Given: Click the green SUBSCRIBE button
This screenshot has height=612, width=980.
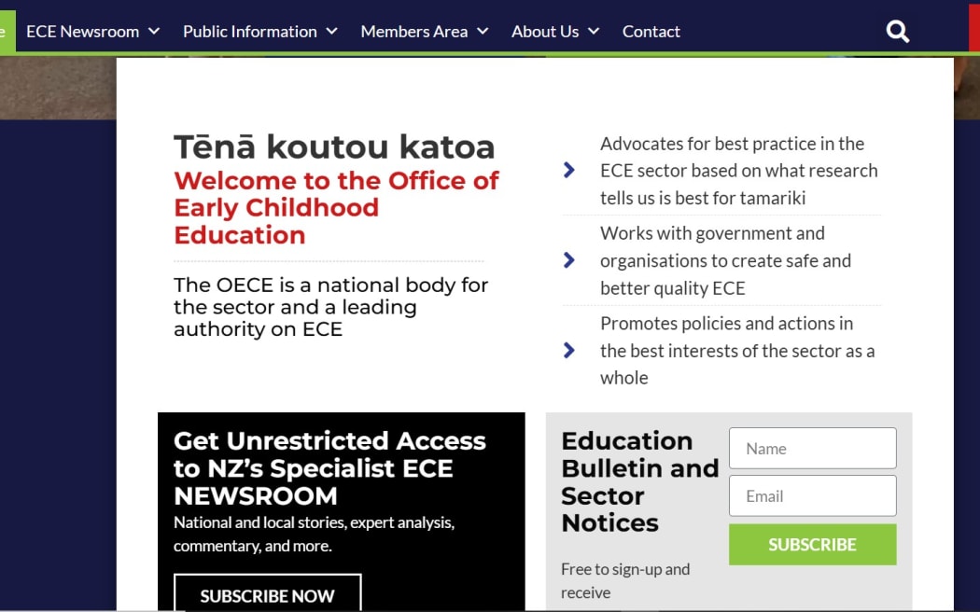Looking at the screenshot, I should point(813,545).
